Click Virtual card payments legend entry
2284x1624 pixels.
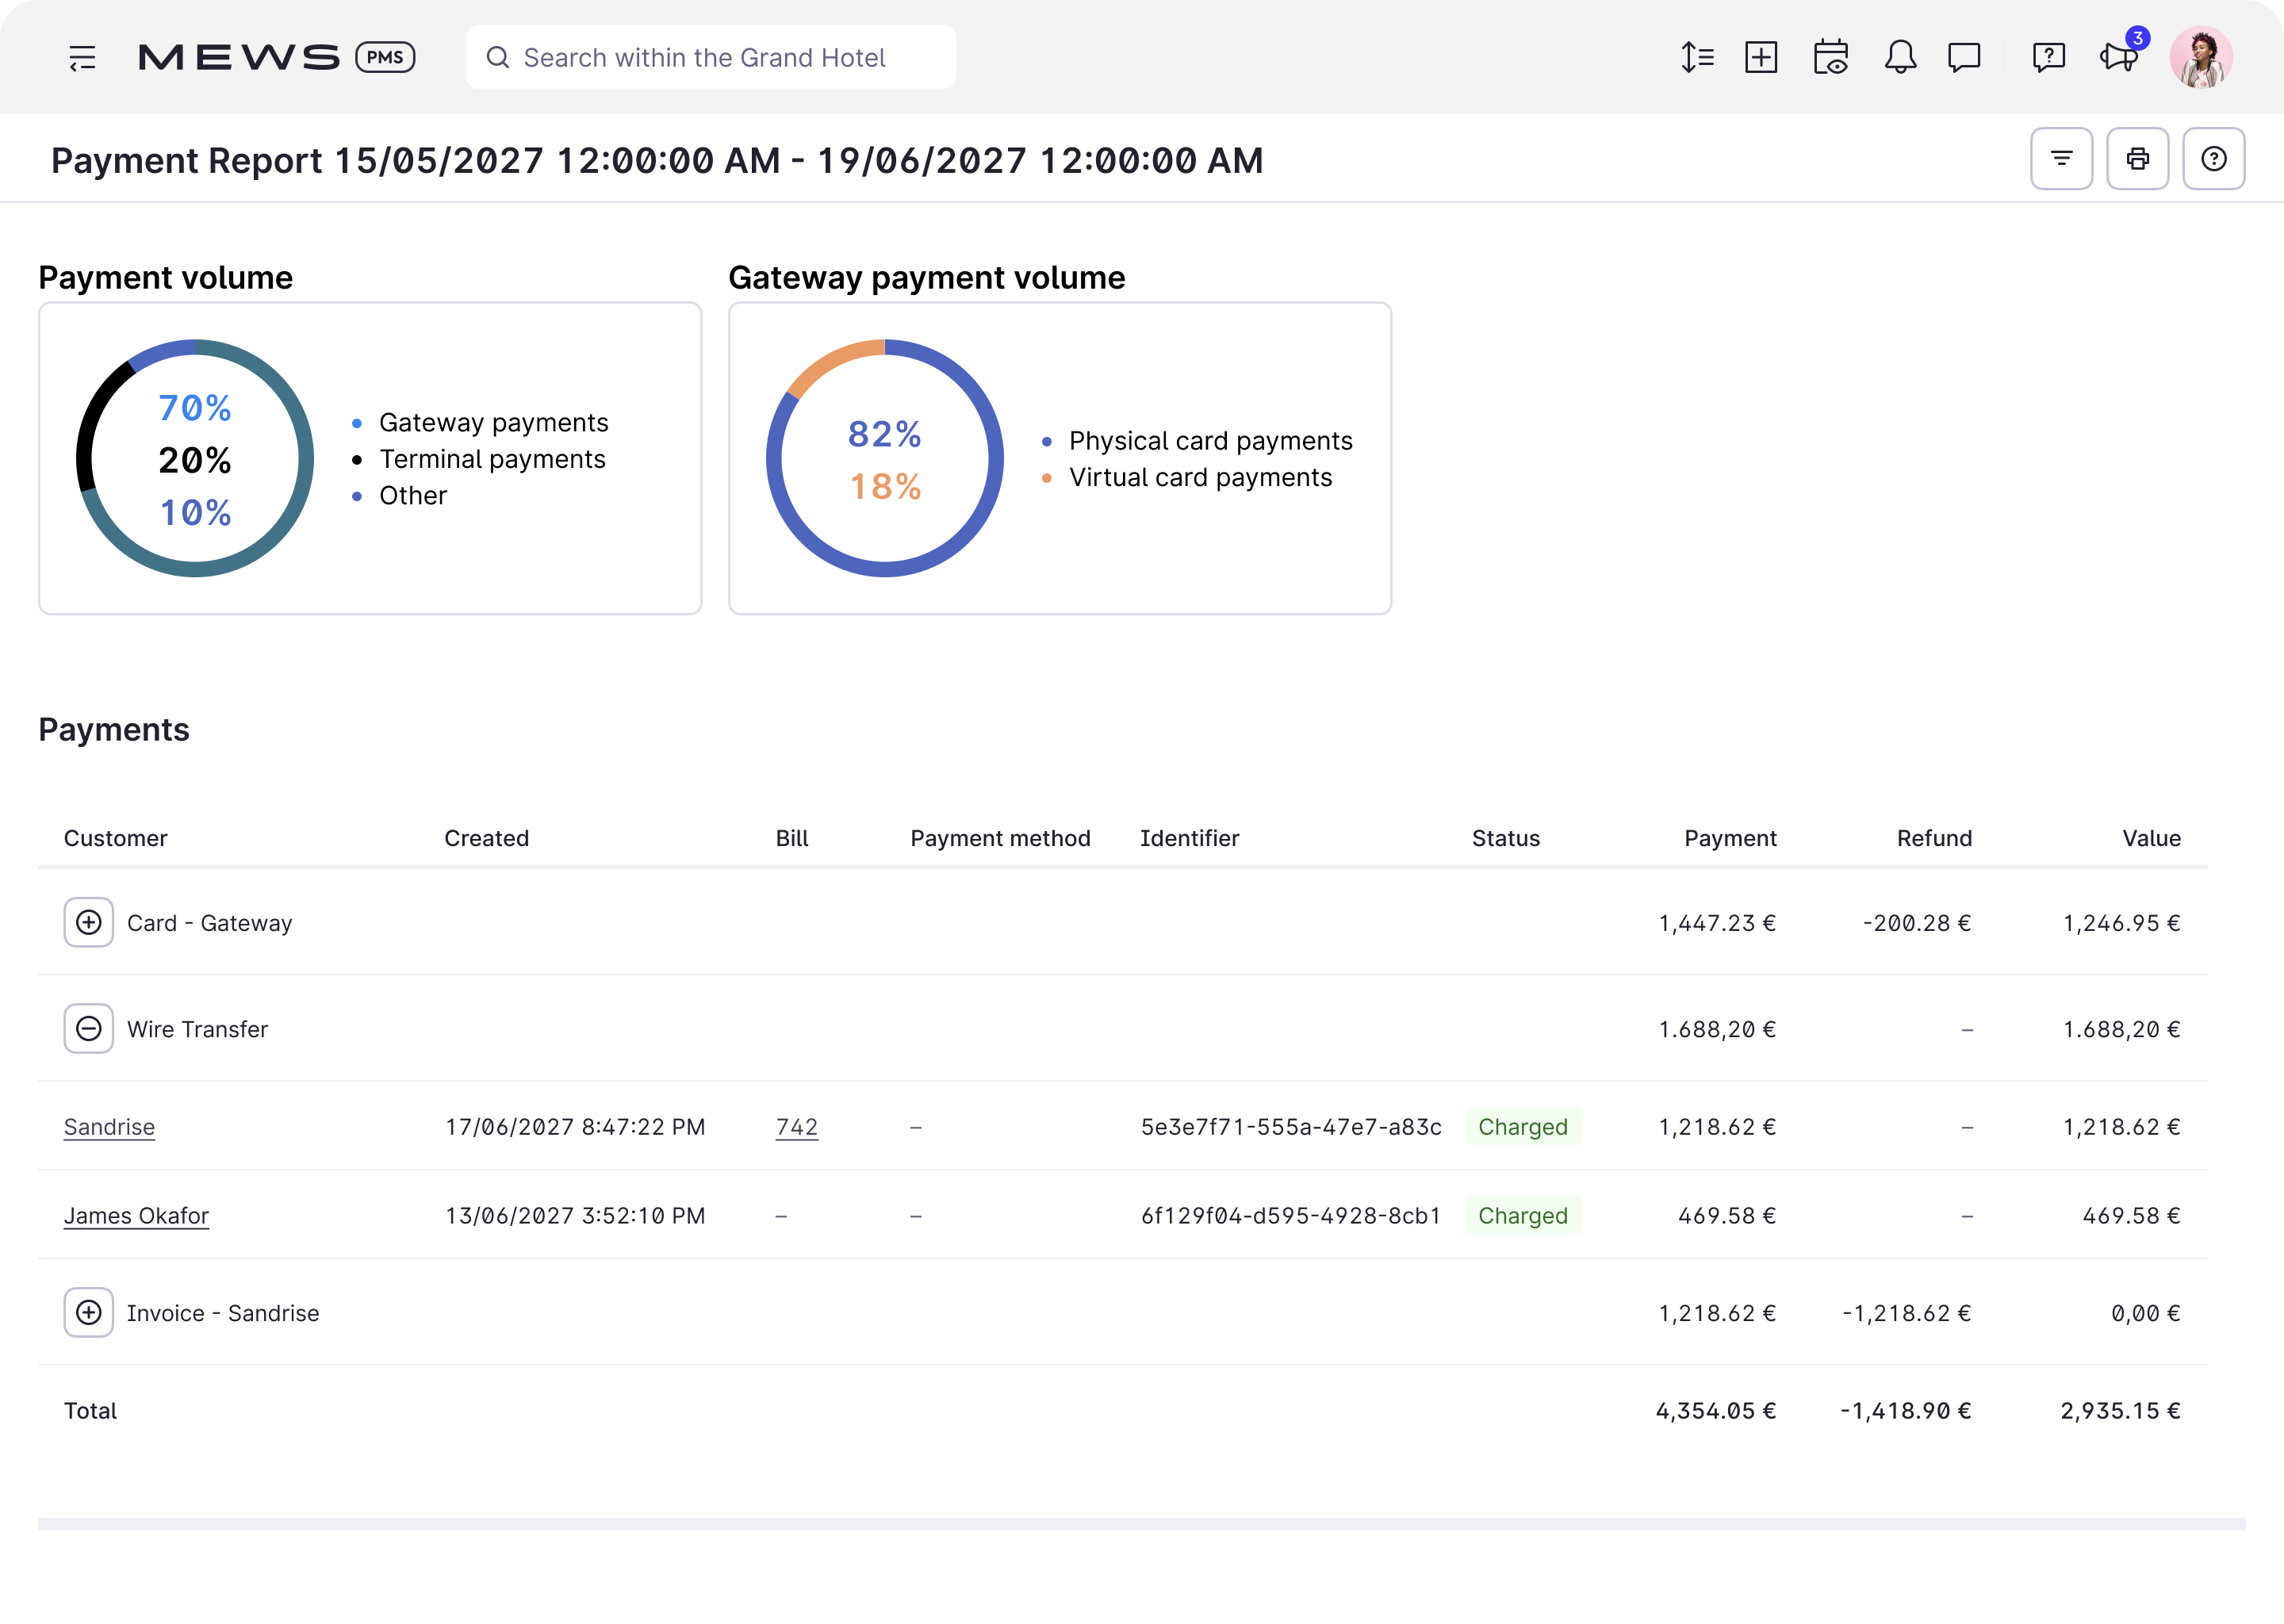click(x=1187, y=478)
